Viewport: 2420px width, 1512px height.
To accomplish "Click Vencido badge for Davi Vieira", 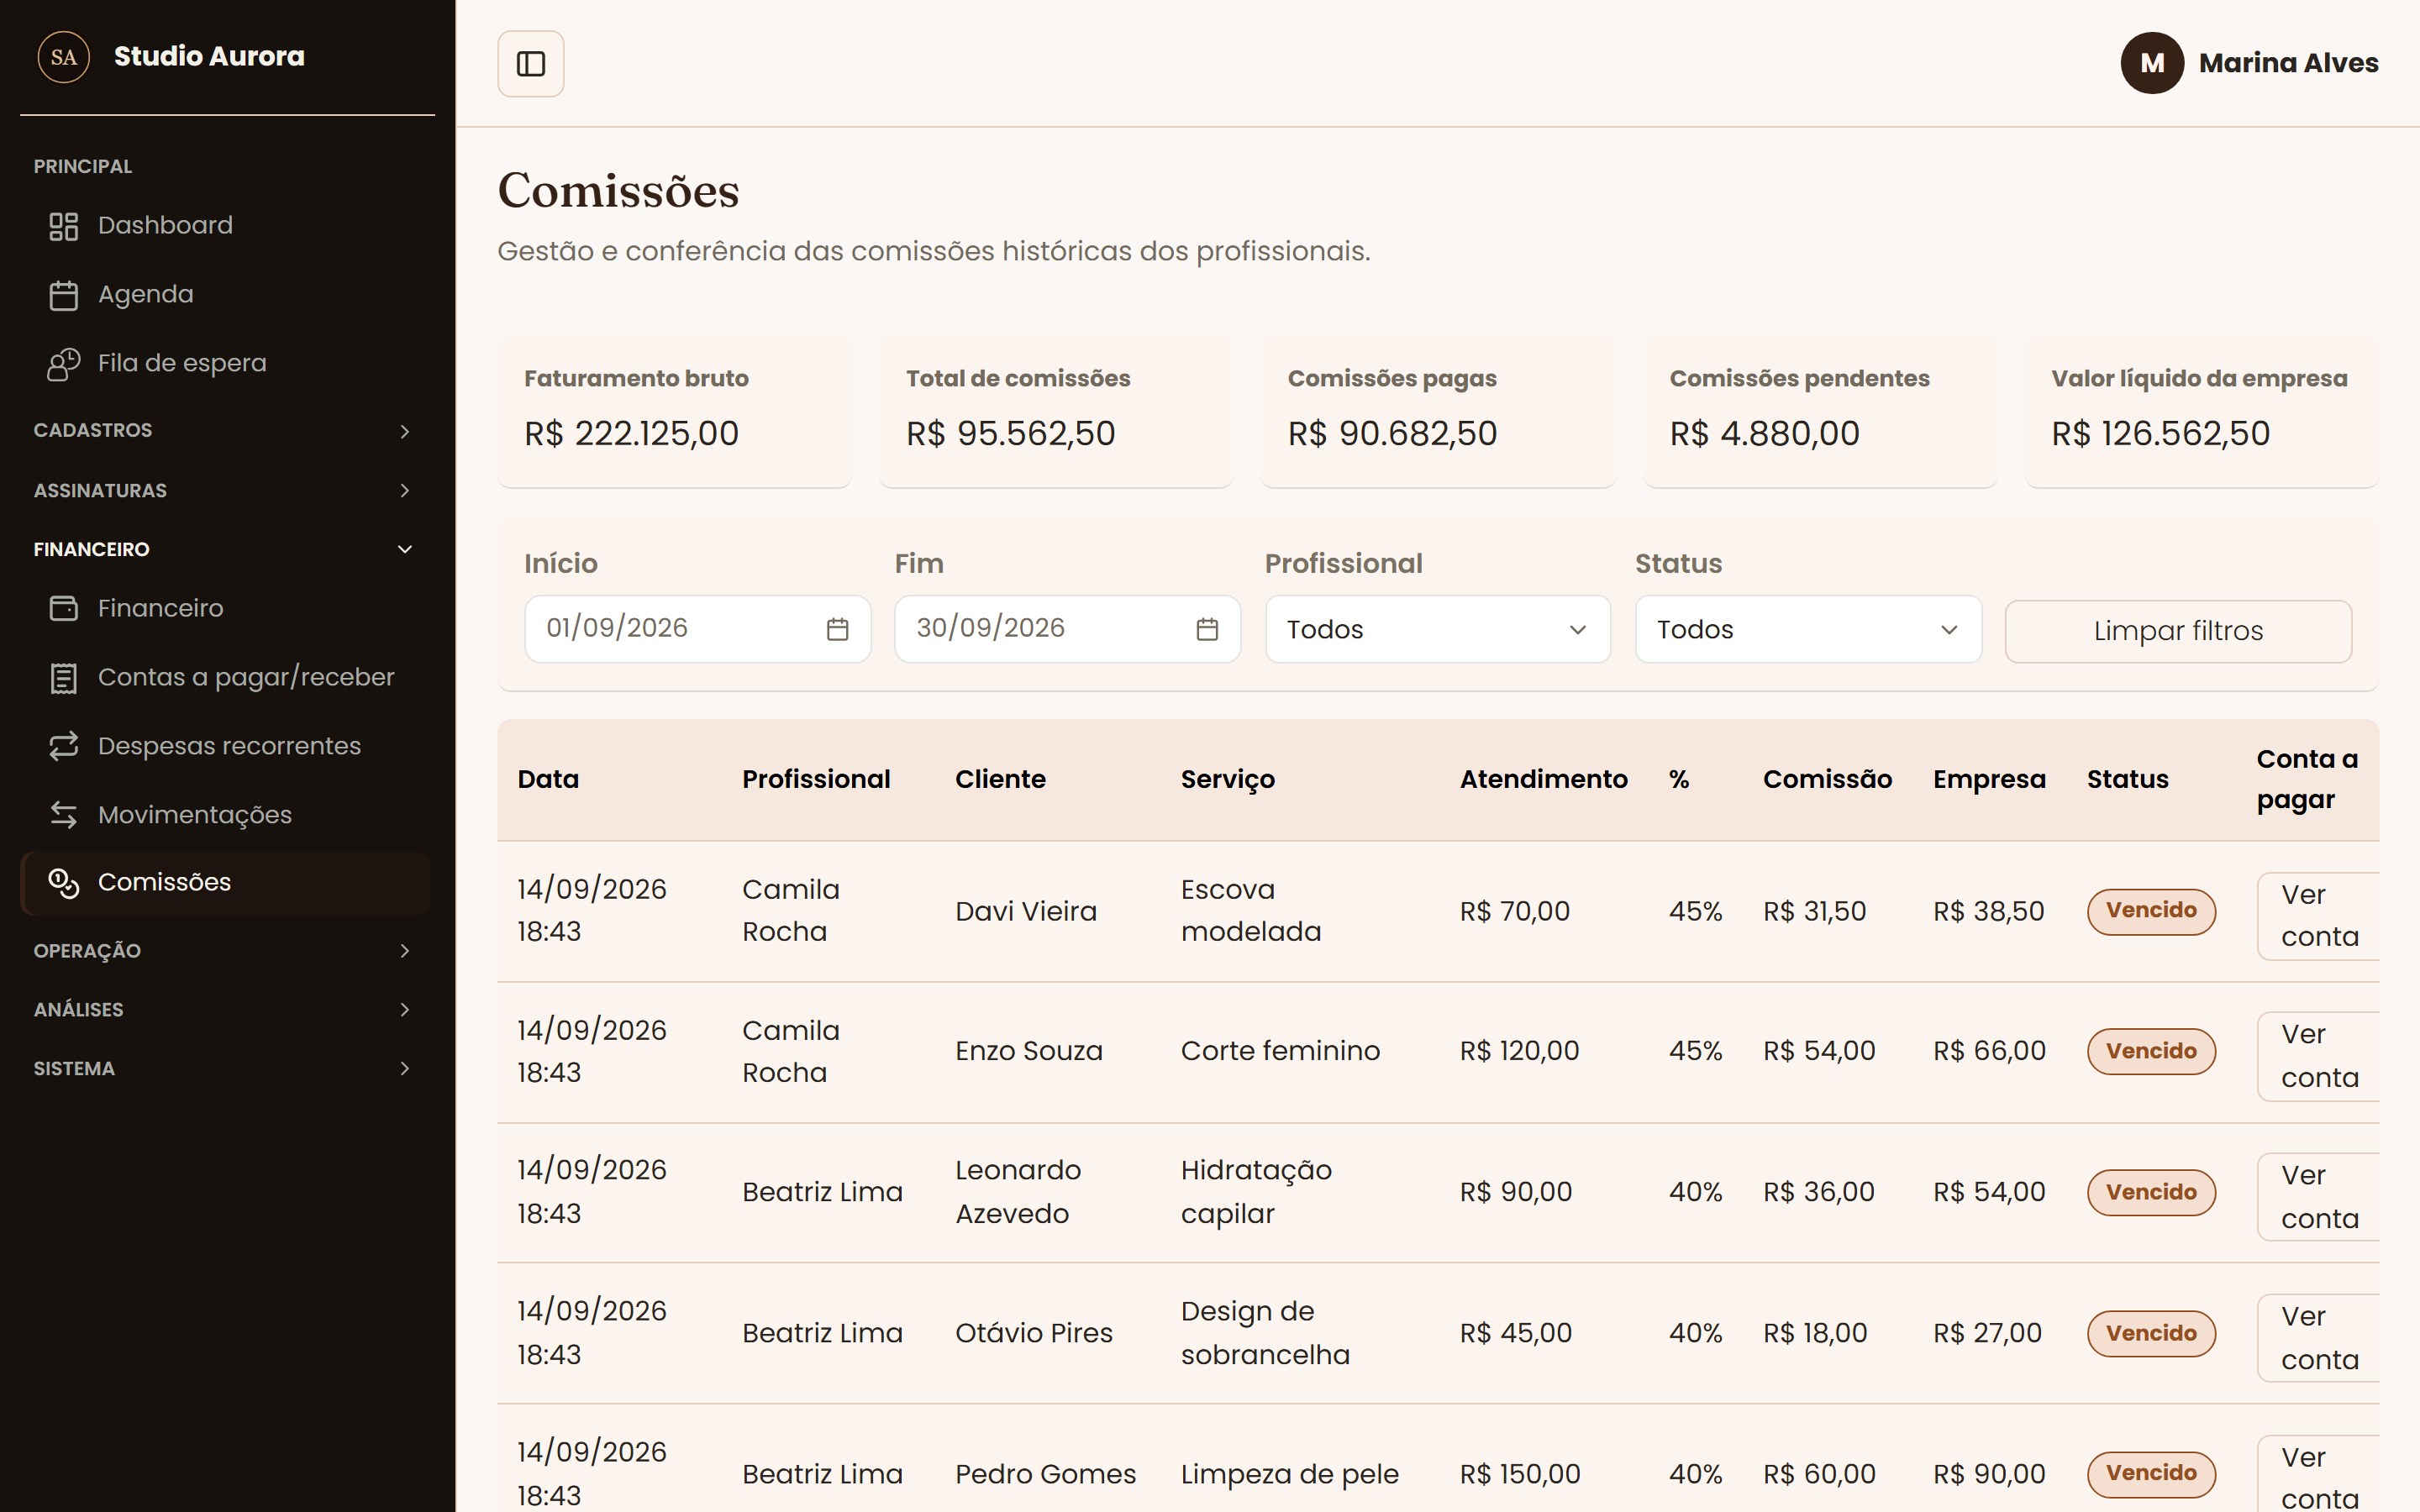I will click(2151, 911).
